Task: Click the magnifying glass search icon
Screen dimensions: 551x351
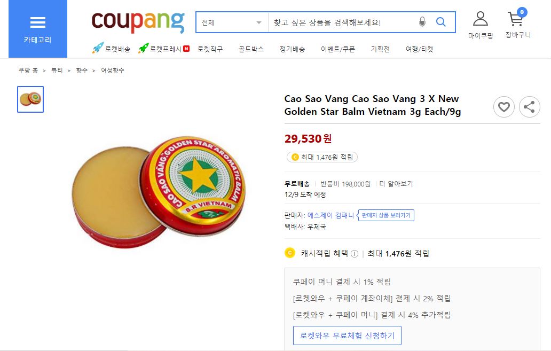Action: [440, 22]
